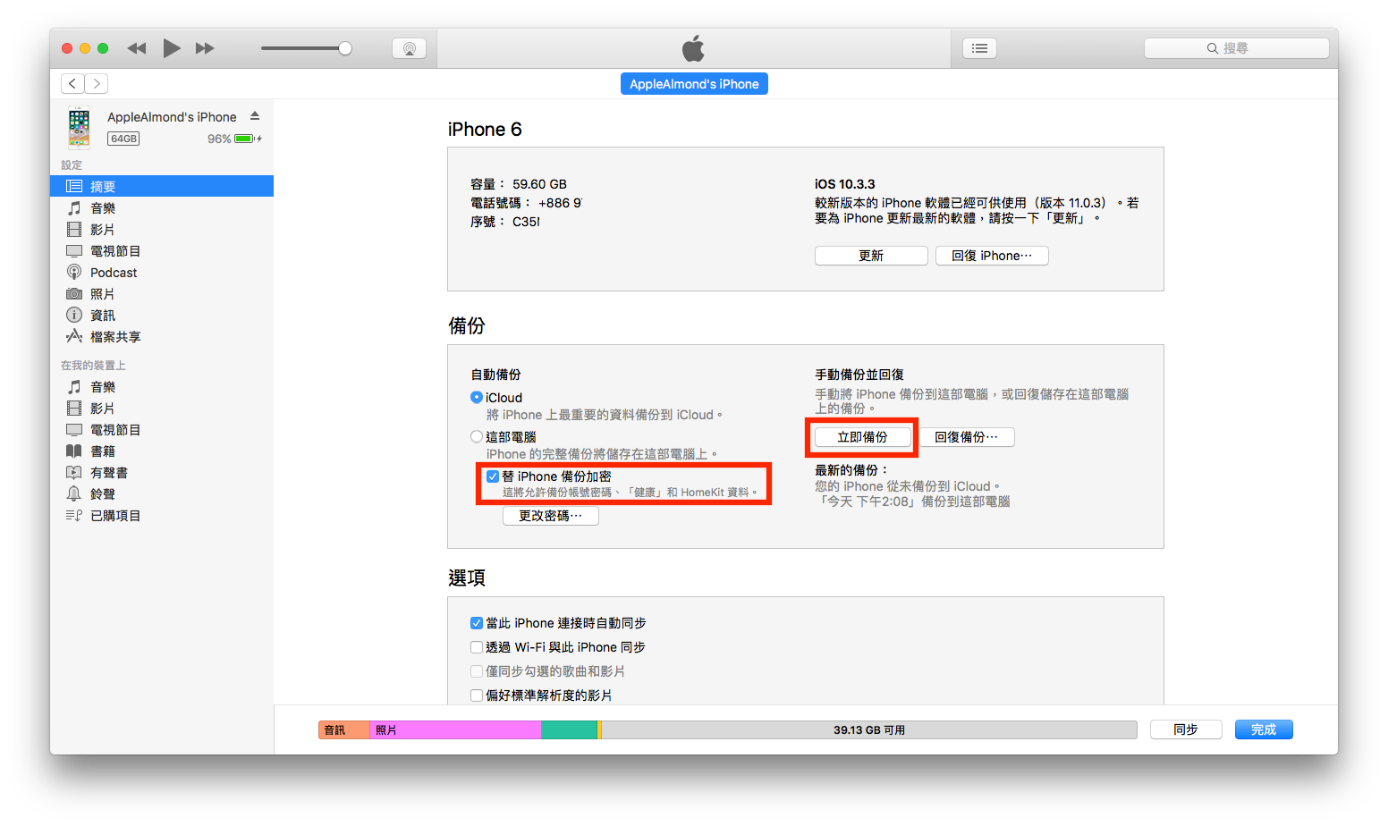Click the 容量: 59.60 GB text
This screenshot has height=826, width=1388.
[519, 184]
